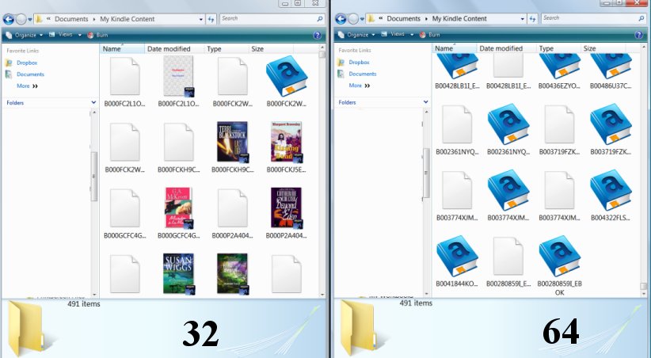Sort by Name column in left window
Screen dimensions: 651x358
(x=122, y=48)
